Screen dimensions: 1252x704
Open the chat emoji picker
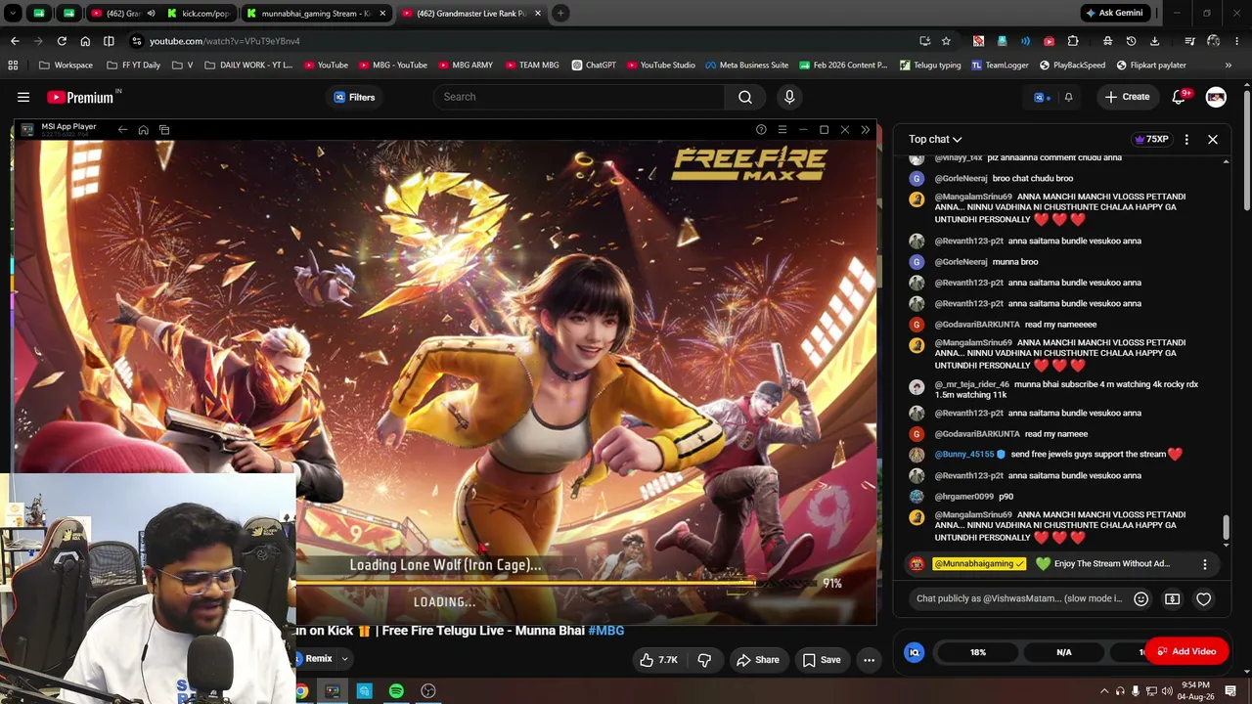pyautogui.click(x=1140, y=598)
